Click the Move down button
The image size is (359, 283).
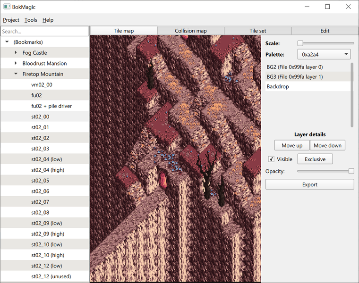(327, 145)
